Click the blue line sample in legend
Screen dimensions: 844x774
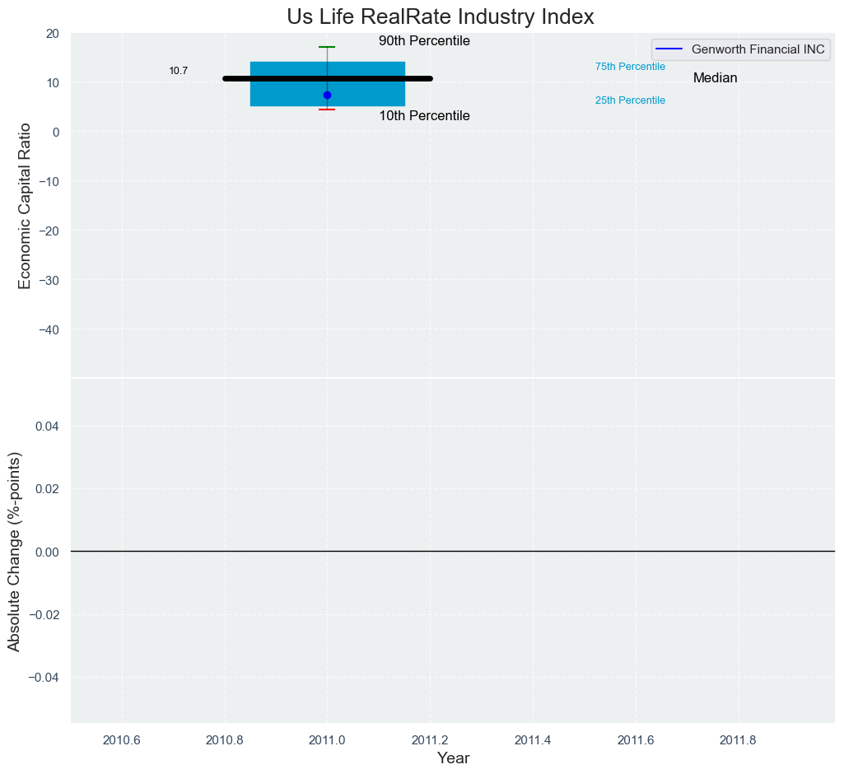point(671,49)
